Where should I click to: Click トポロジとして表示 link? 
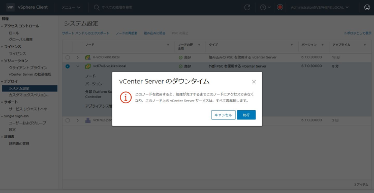point(358,33)
